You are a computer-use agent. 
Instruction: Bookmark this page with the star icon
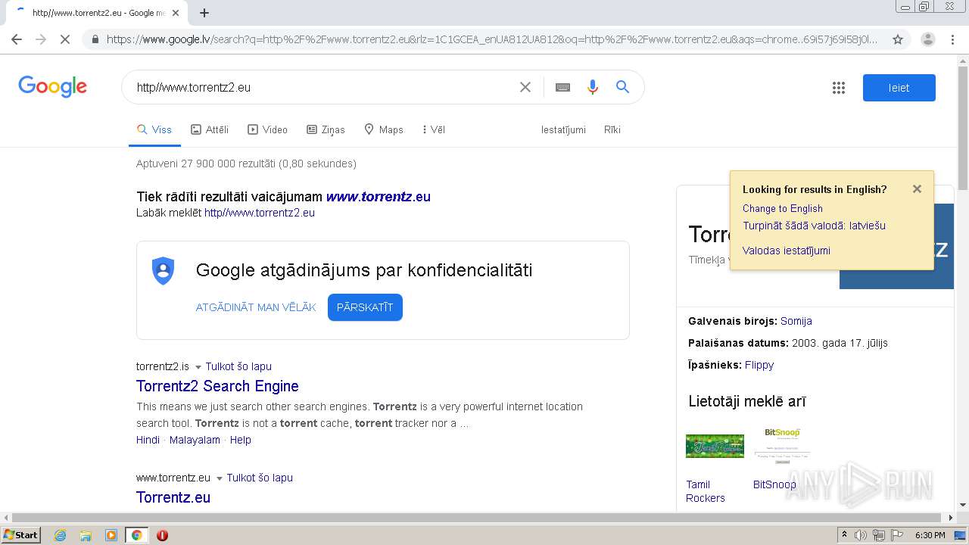[x=898, y=39]
